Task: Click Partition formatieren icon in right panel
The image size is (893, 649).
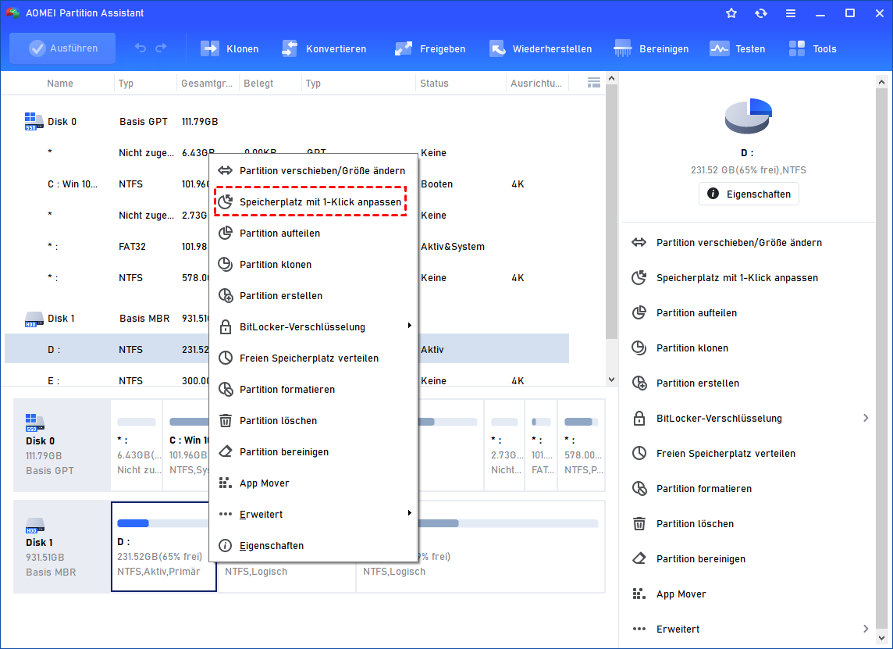Action: [639, 488]
